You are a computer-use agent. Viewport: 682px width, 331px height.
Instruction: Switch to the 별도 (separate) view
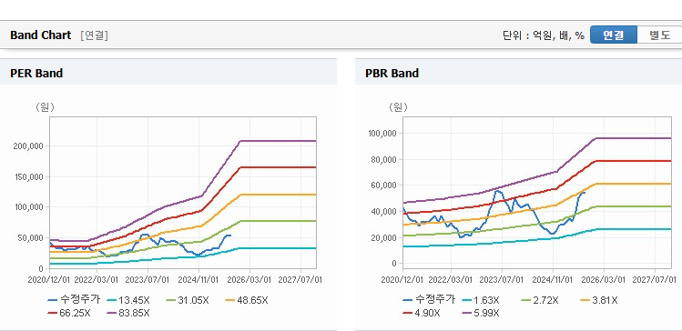coord(659,35)
